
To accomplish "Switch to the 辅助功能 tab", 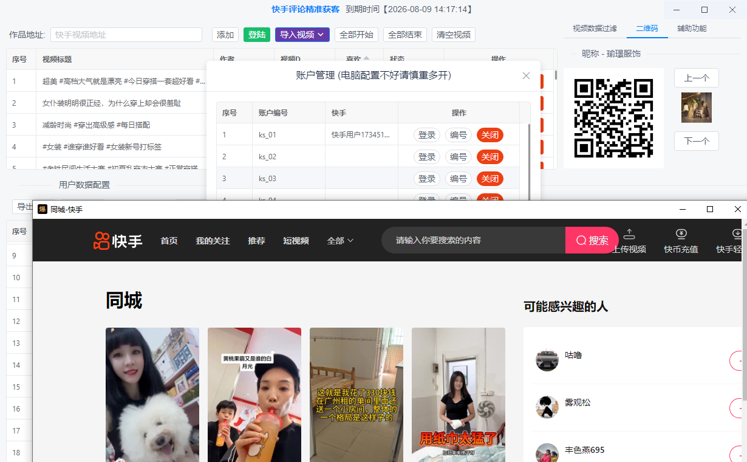I will (x=692, y=29).
